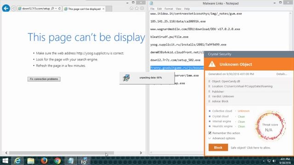The width and height of the screenshot is (294, 165).
Task: Click the bleatirudf.pw/file.exe line
Action: point(170,37)
